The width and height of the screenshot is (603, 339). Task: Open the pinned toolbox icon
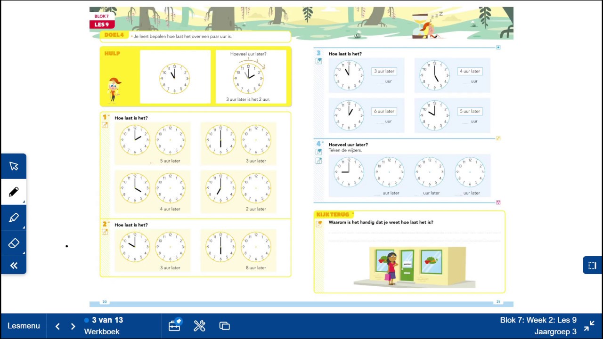pyautogui.click(x=175, y=325)
